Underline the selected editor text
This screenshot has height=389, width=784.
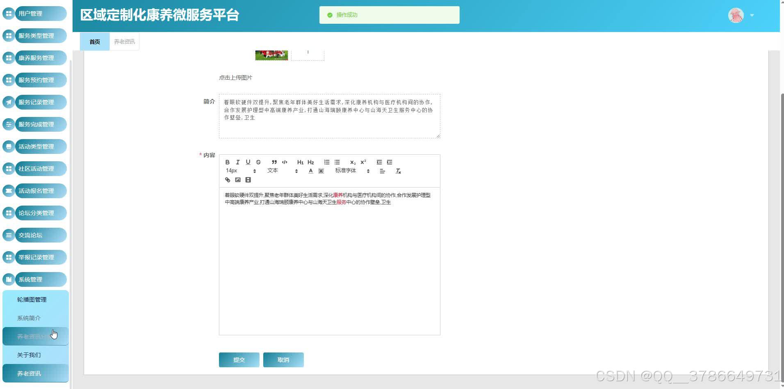[x=248, y=162]
